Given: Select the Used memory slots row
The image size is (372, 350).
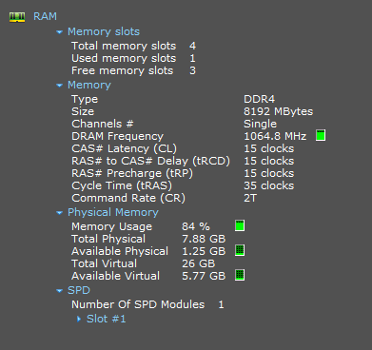Looking at the screenshot, I should click(x=133, y=58).
